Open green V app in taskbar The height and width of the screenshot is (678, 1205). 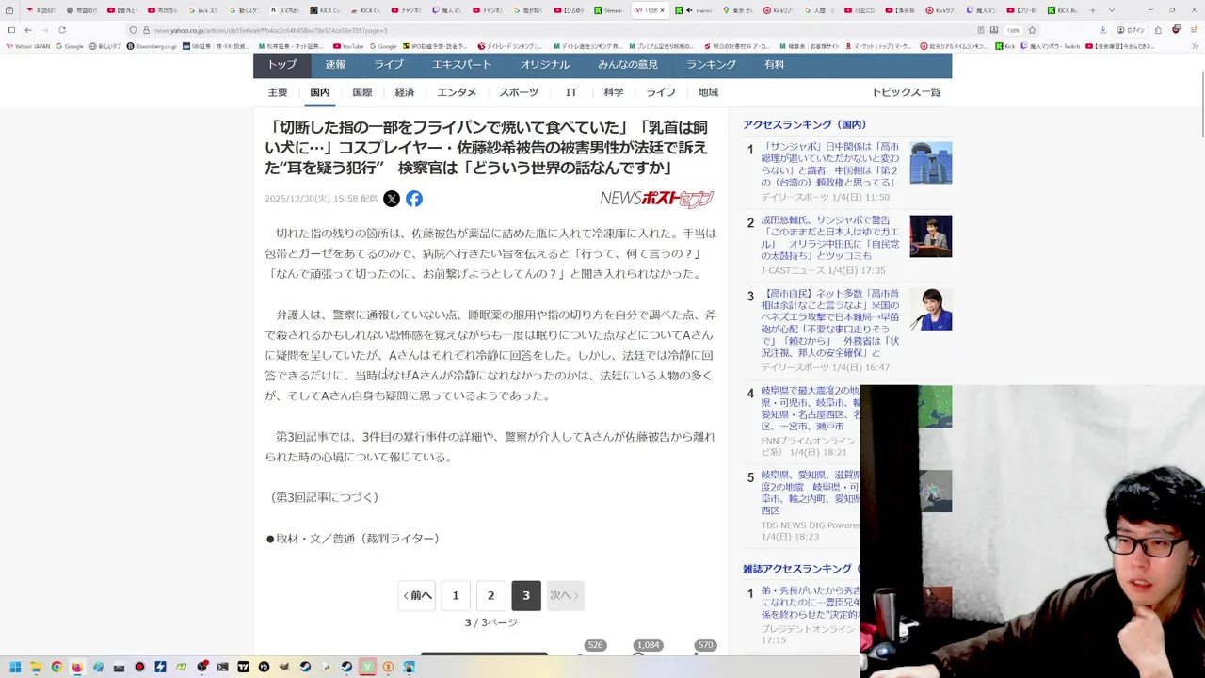click(x=367, y=667)
